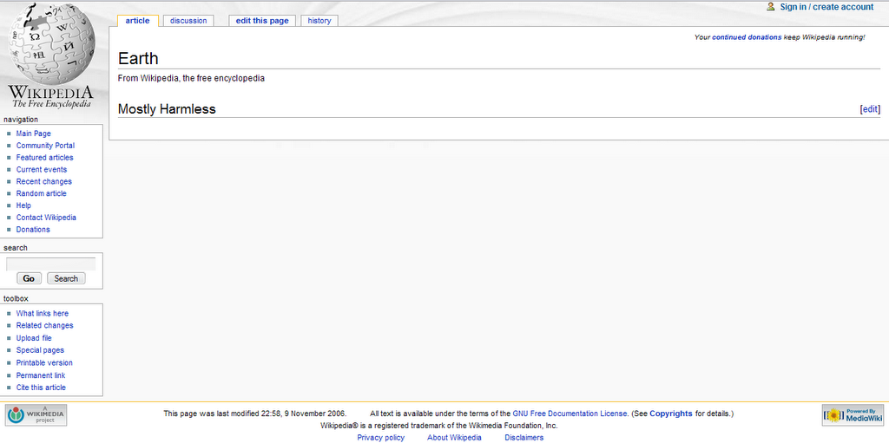This screenshot has width=889, height=443.
Task: Open the Privacy policy link
Action: click(381, 437)
